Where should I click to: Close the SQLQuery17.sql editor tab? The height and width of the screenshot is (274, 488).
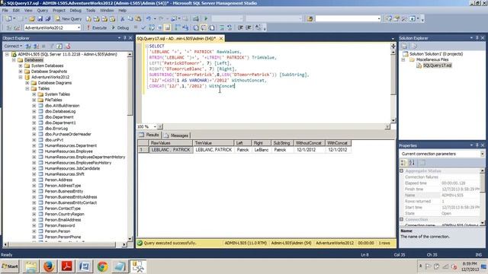tap(221, 39)
